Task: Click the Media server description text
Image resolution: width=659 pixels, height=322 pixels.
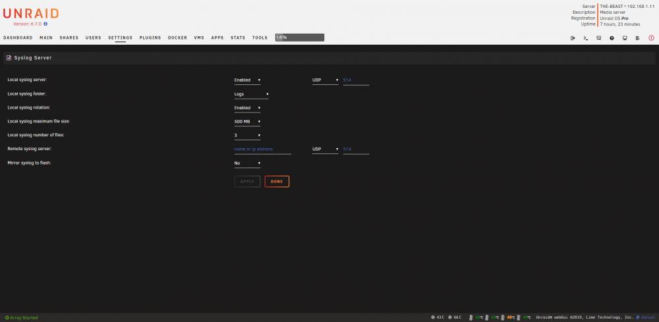Action: [x=612, y=12]
